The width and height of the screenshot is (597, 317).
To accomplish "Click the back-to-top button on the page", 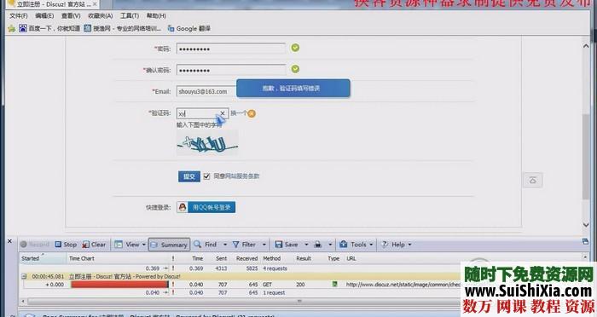I will click(x=533, y=180).
